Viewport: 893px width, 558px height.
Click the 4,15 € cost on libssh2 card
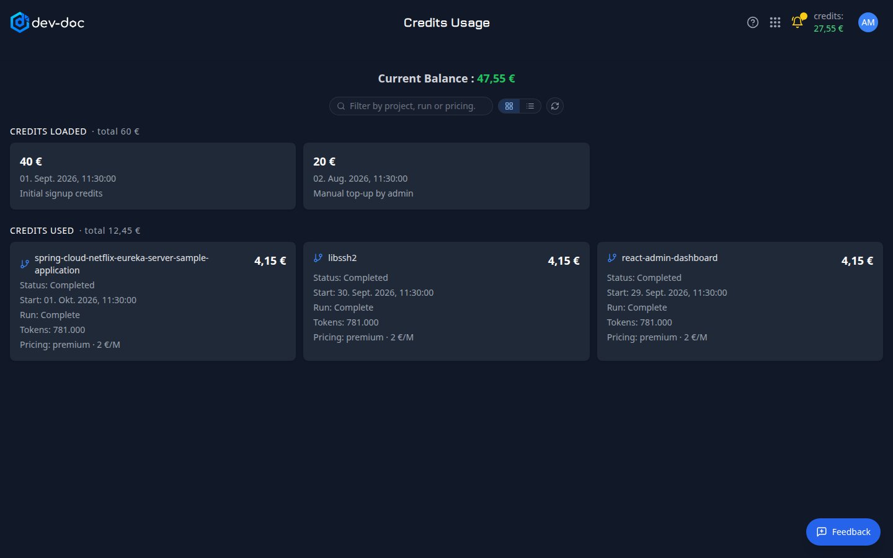tap(564, 261)
